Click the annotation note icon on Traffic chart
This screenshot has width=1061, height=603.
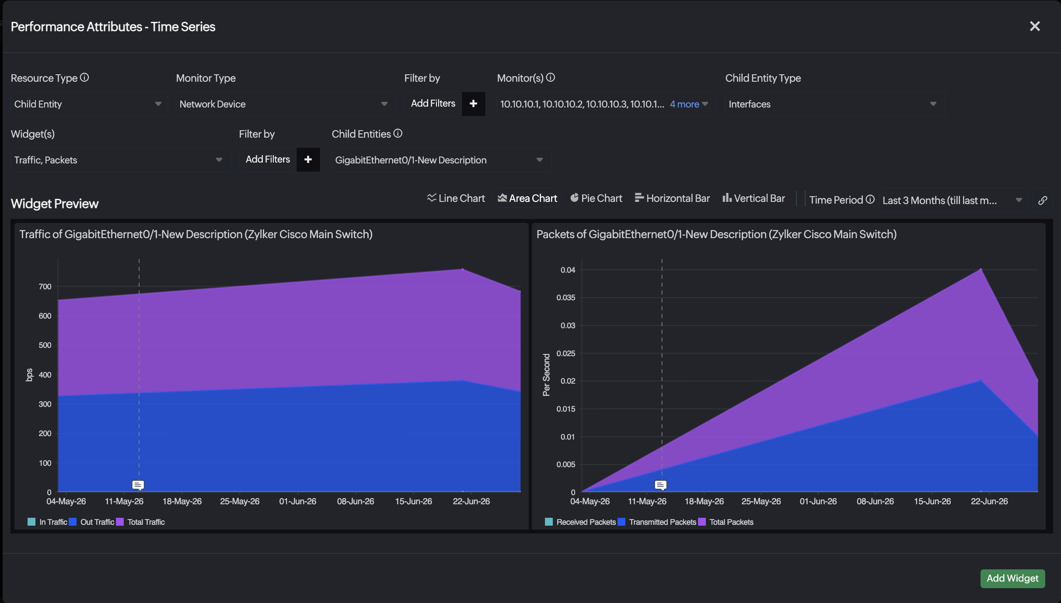(x=138, y=485)
